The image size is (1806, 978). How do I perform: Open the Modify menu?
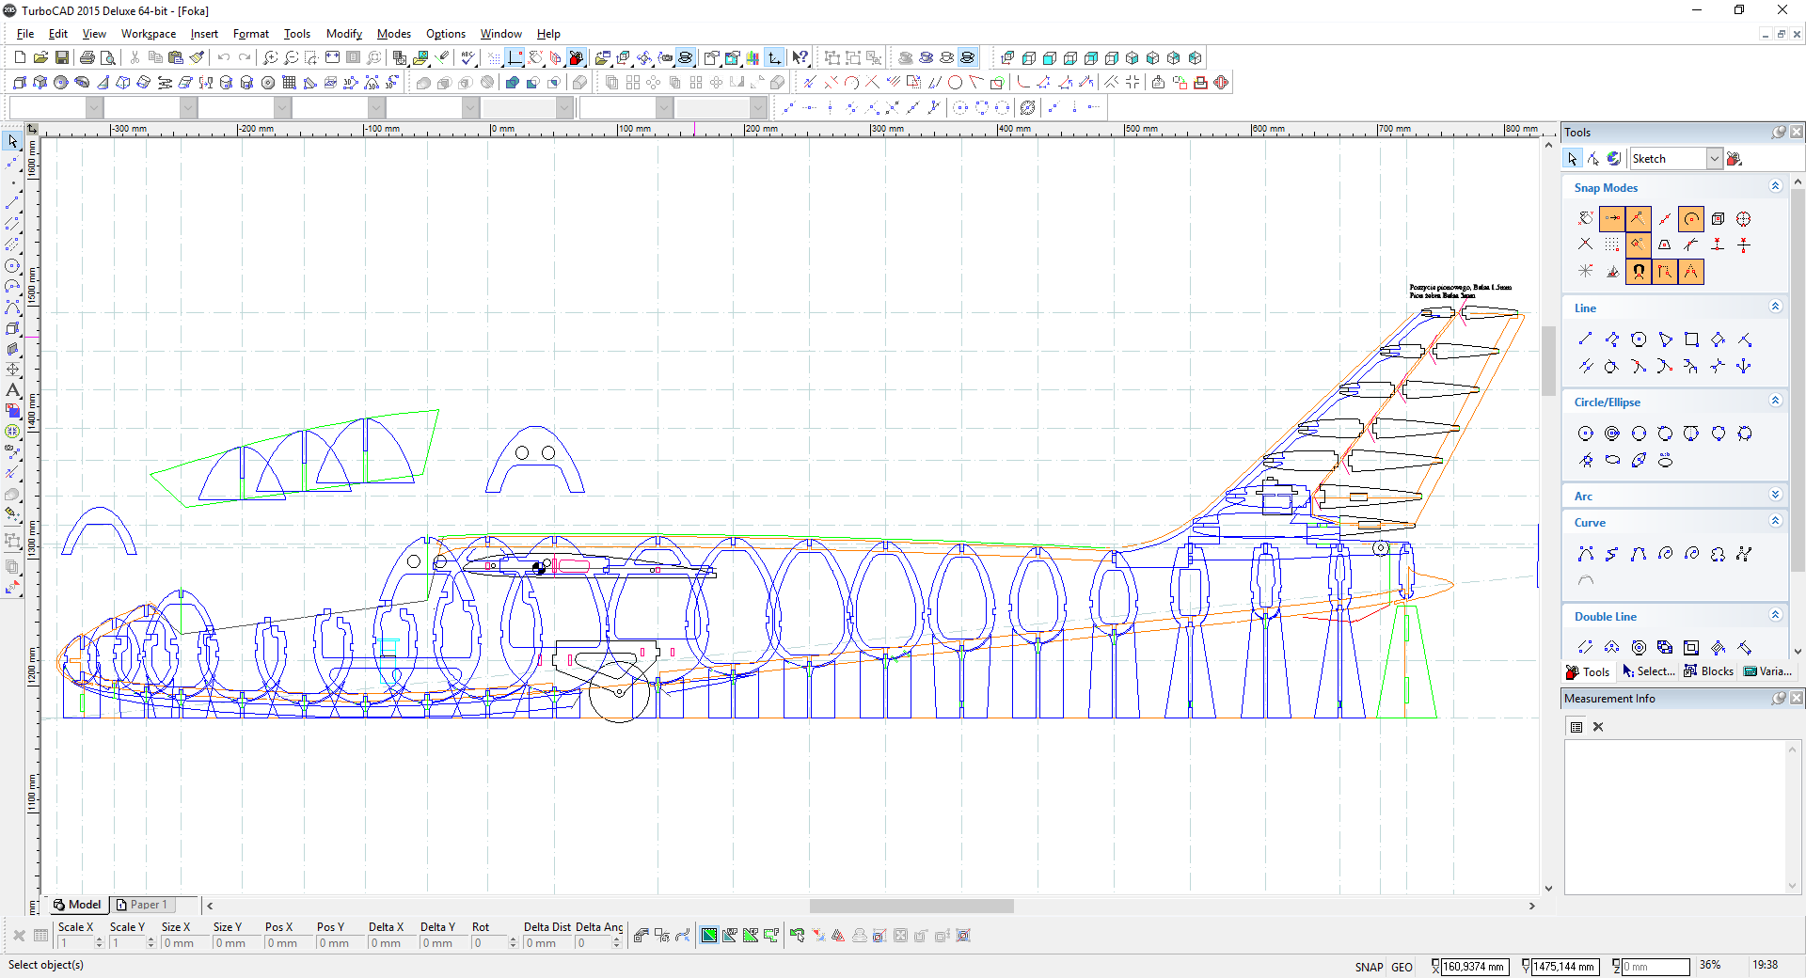343,34
